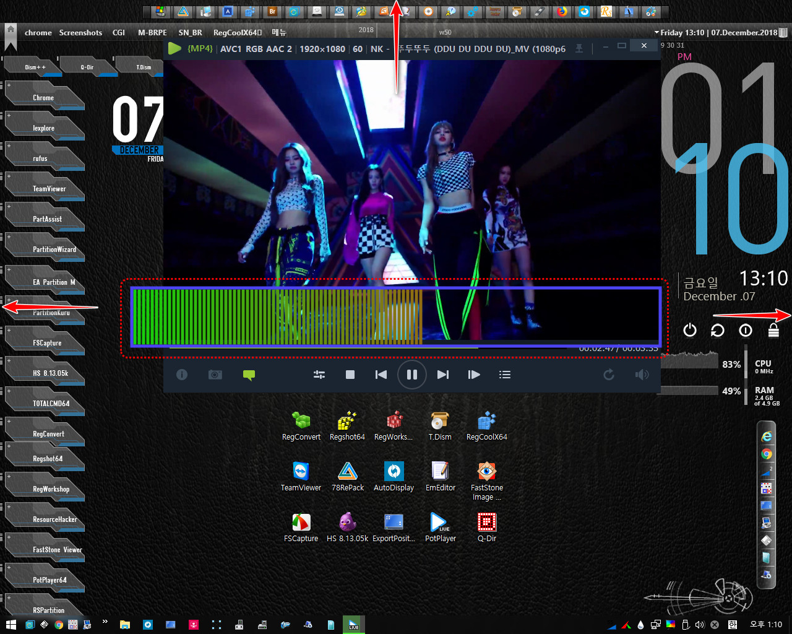Screen dimensions: 792x634
Task: Select CGI in the top bar
Action: click(119, 33)
